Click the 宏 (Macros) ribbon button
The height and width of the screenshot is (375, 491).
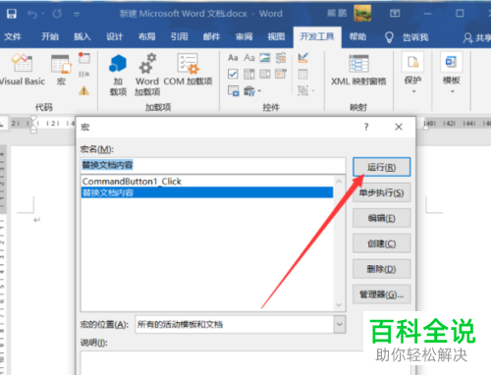(61, 70)
